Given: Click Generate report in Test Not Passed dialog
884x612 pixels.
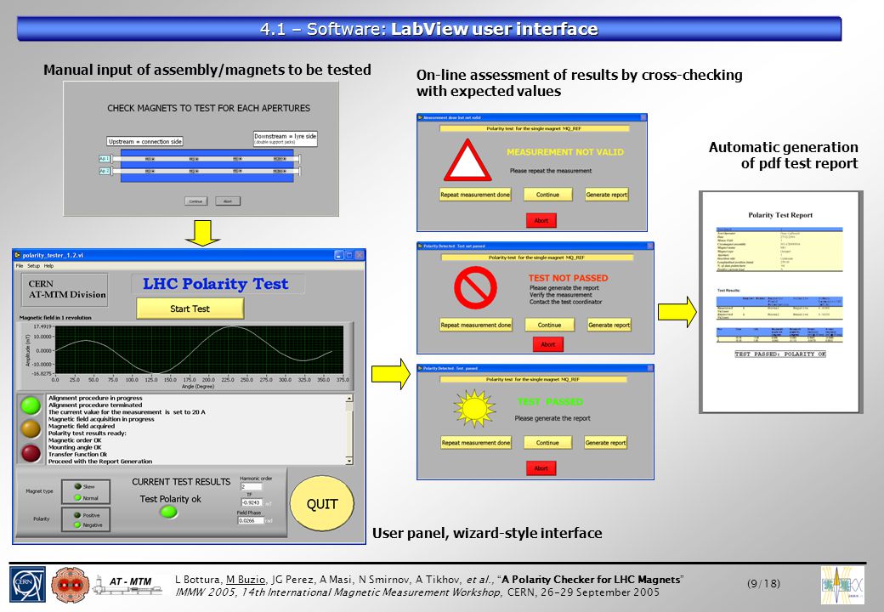Looking at the screenshot, I should tap(609, 325).
